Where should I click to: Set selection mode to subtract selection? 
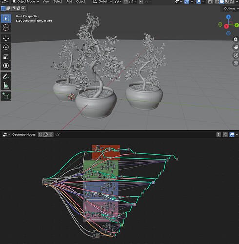coord(13,8)
